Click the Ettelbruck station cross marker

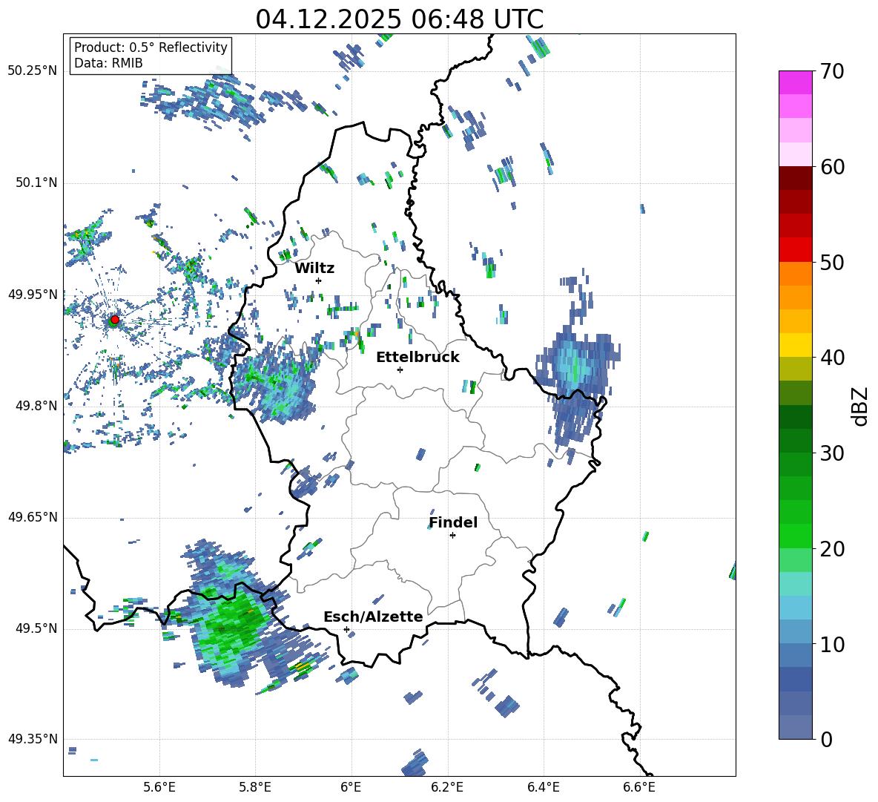click(x=400, y=369)
